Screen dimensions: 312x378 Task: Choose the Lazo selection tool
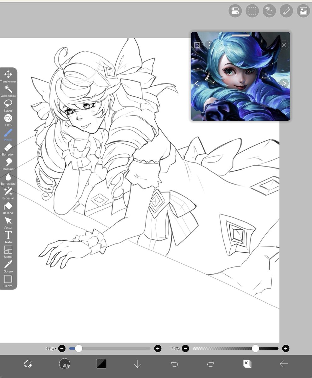tap(8, 106)
